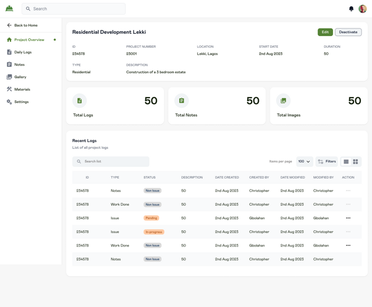The width and height of the screenshot is (372, 307).
Task: Open the user profile avatar
Action: (x=363, y=9)
